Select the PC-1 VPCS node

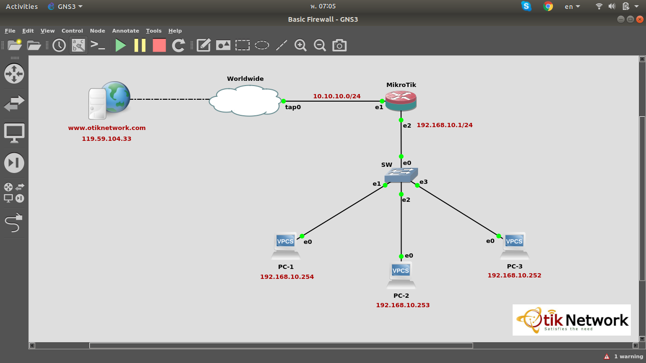(286, 246)
